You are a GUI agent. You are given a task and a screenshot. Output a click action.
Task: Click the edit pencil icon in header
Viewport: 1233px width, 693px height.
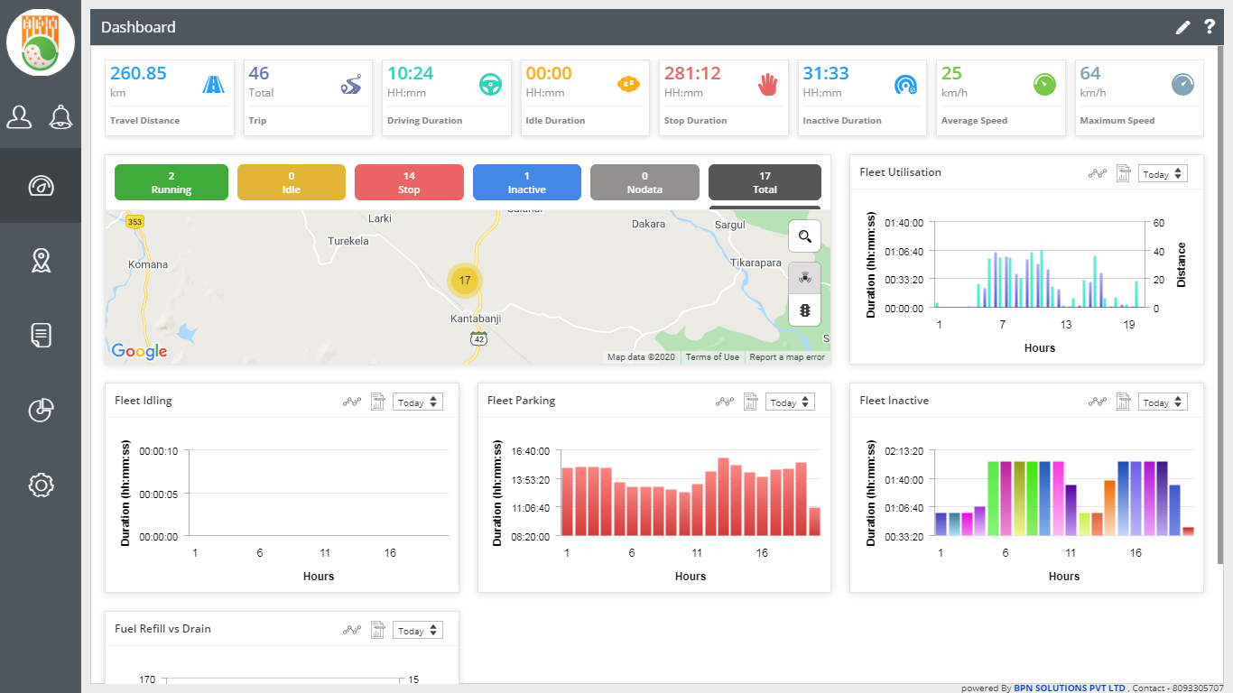1182,27
